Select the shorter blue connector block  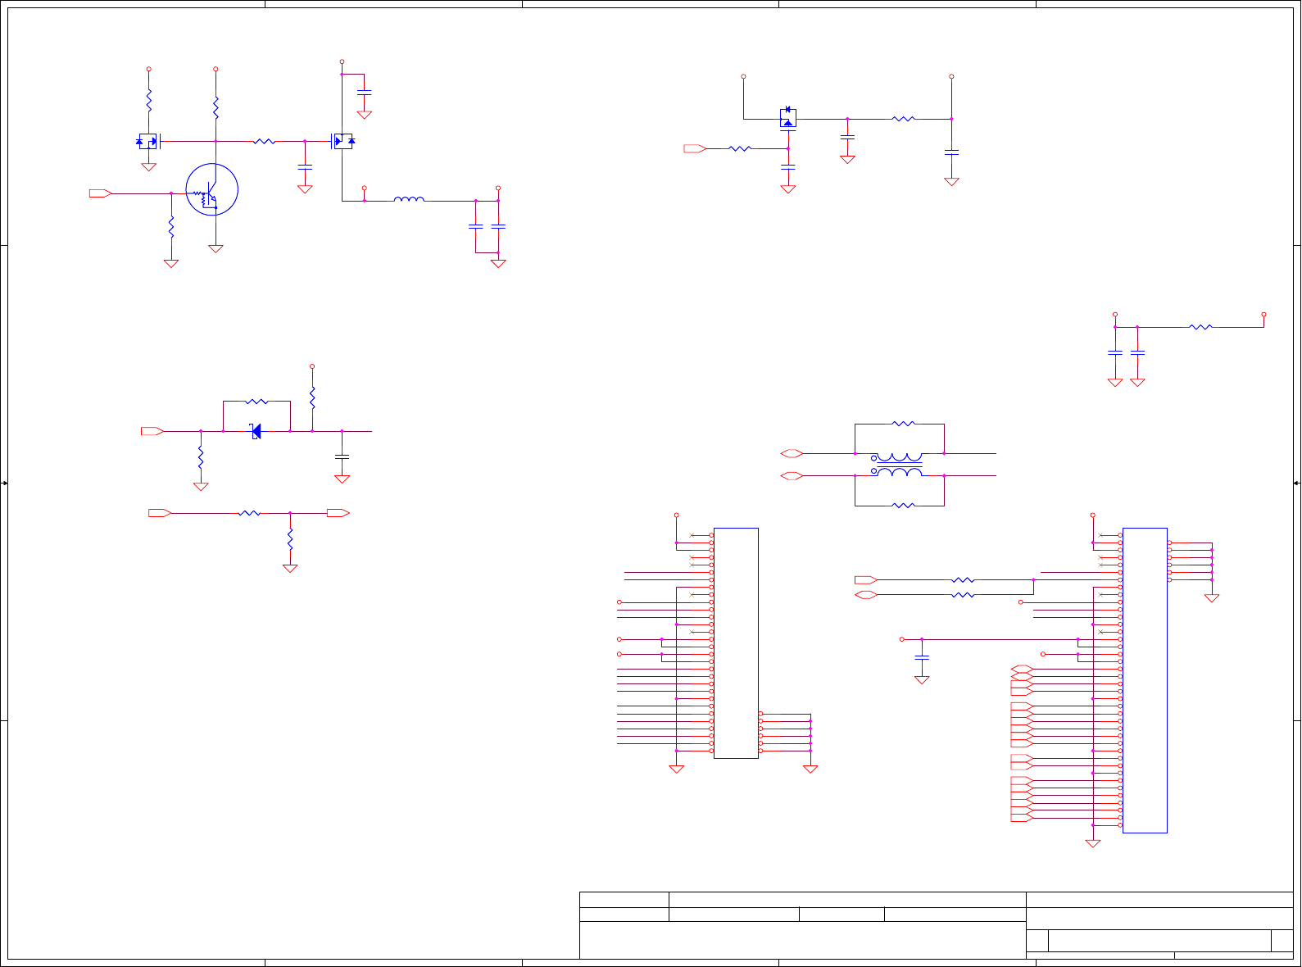736,643
